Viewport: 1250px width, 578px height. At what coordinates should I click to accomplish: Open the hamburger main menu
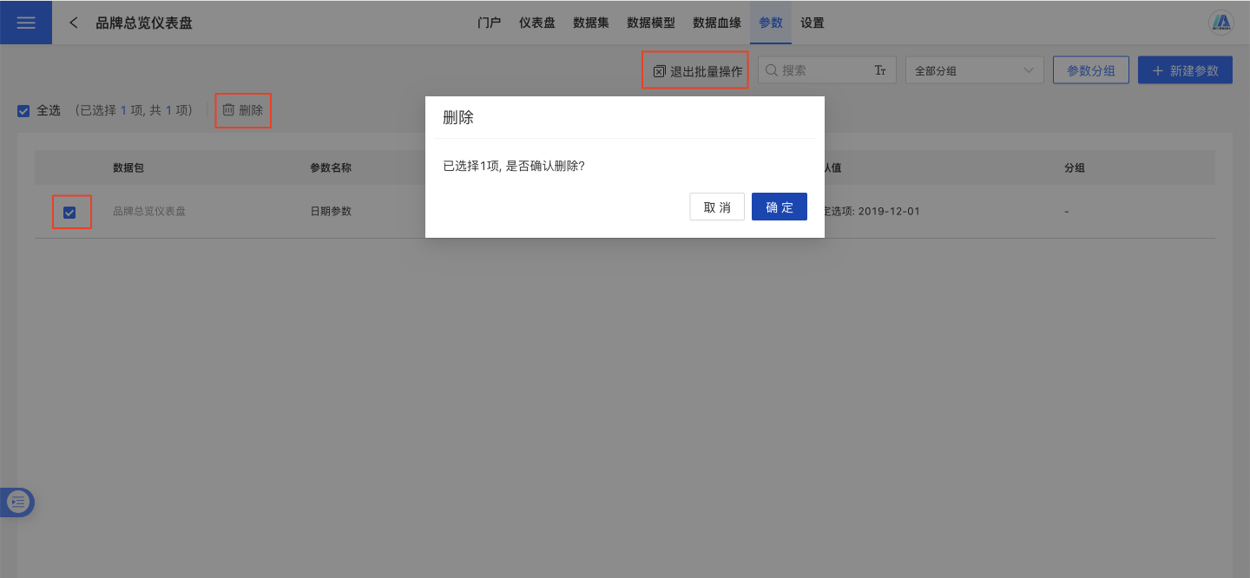coord(26,23)
